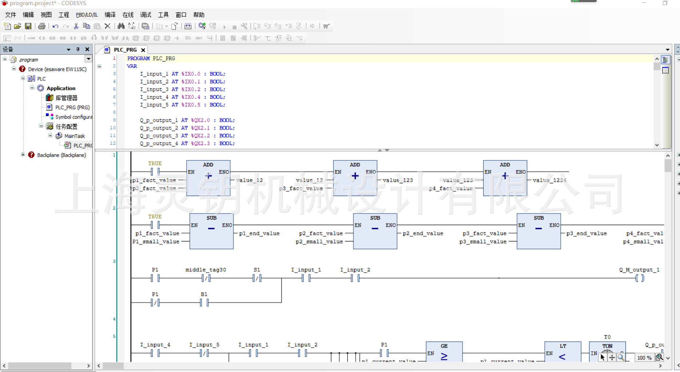Open the 窗口 menu
Image resolution: width=680 pixels, height=372 pixels.
click(x=181, y=15)
